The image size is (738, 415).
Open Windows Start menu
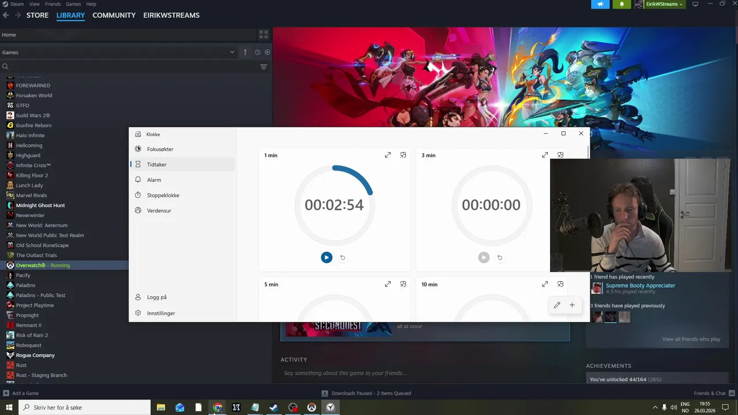coord(8,407)
